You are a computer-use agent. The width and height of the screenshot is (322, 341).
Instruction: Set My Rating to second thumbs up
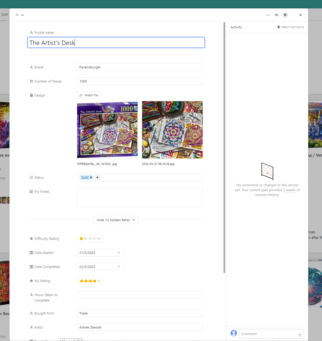click(86, 281)
